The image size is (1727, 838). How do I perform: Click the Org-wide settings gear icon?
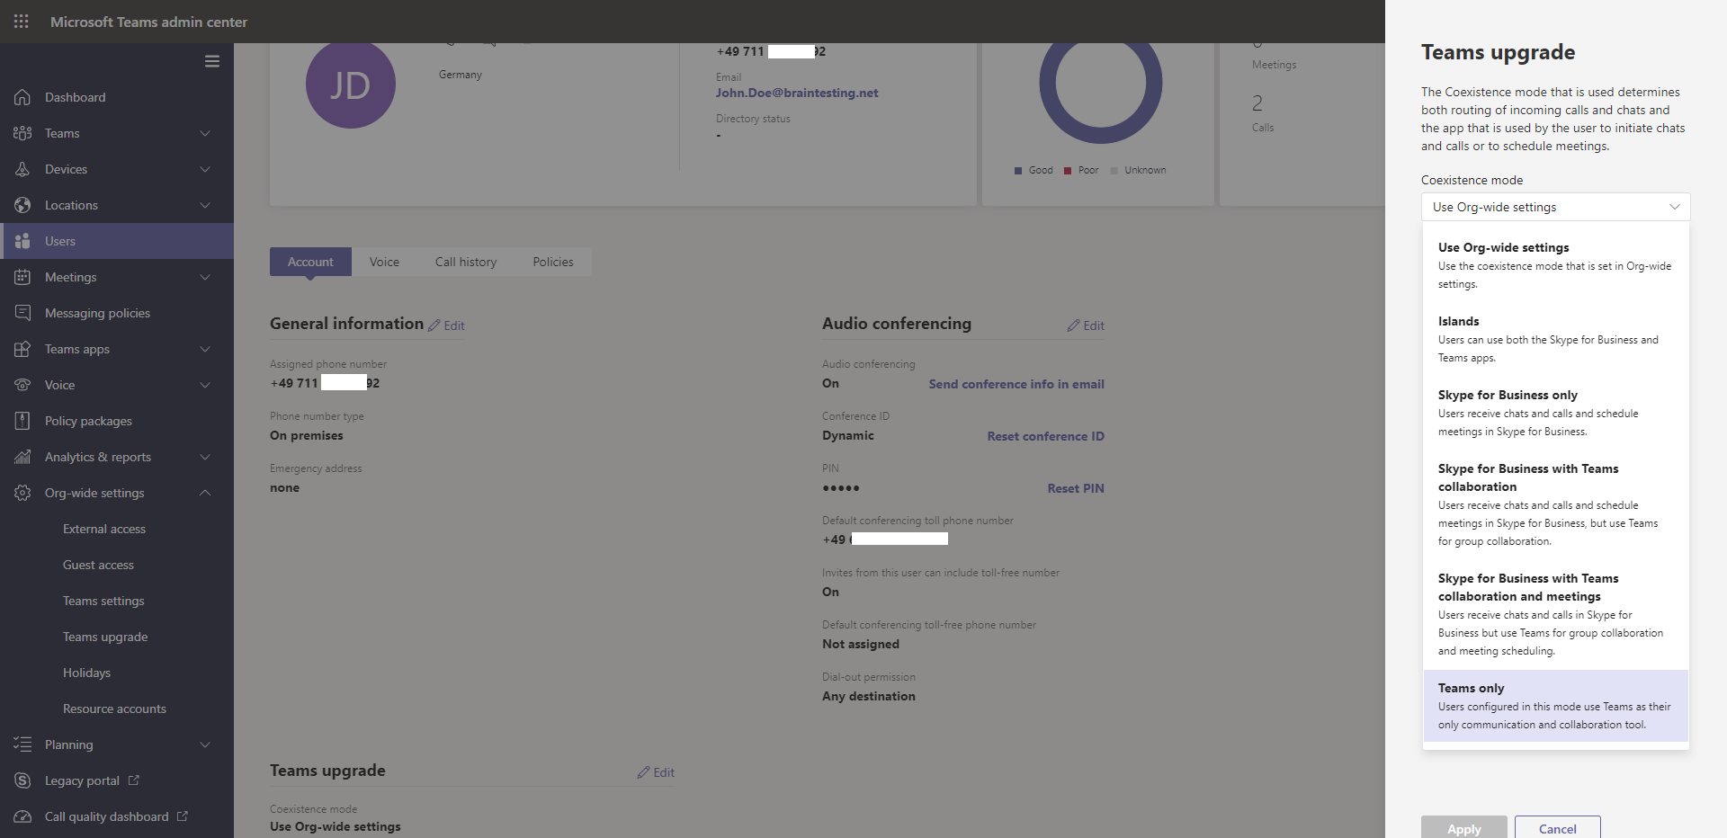point(22,493)
